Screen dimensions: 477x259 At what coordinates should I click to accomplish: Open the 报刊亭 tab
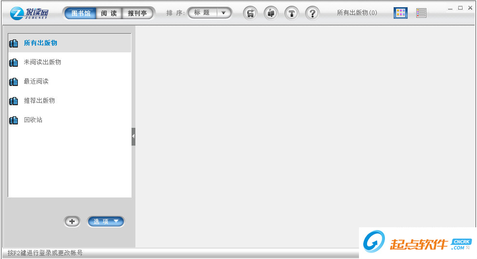(x=137, y=13)
